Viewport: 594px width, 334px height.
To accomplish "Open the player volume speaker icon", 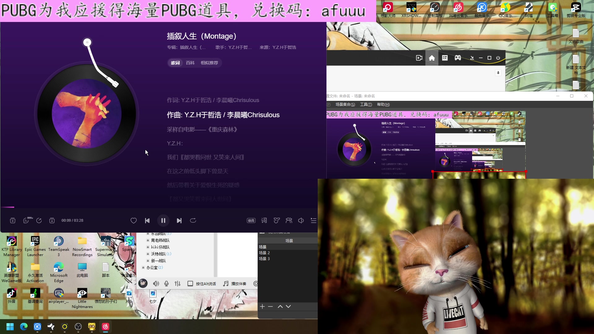I will tap(301, 221).
